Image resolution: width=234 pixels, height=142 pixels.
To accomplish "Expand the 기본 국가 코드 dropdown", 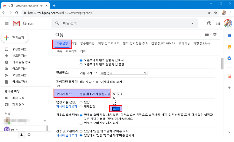I will [124, 73].
